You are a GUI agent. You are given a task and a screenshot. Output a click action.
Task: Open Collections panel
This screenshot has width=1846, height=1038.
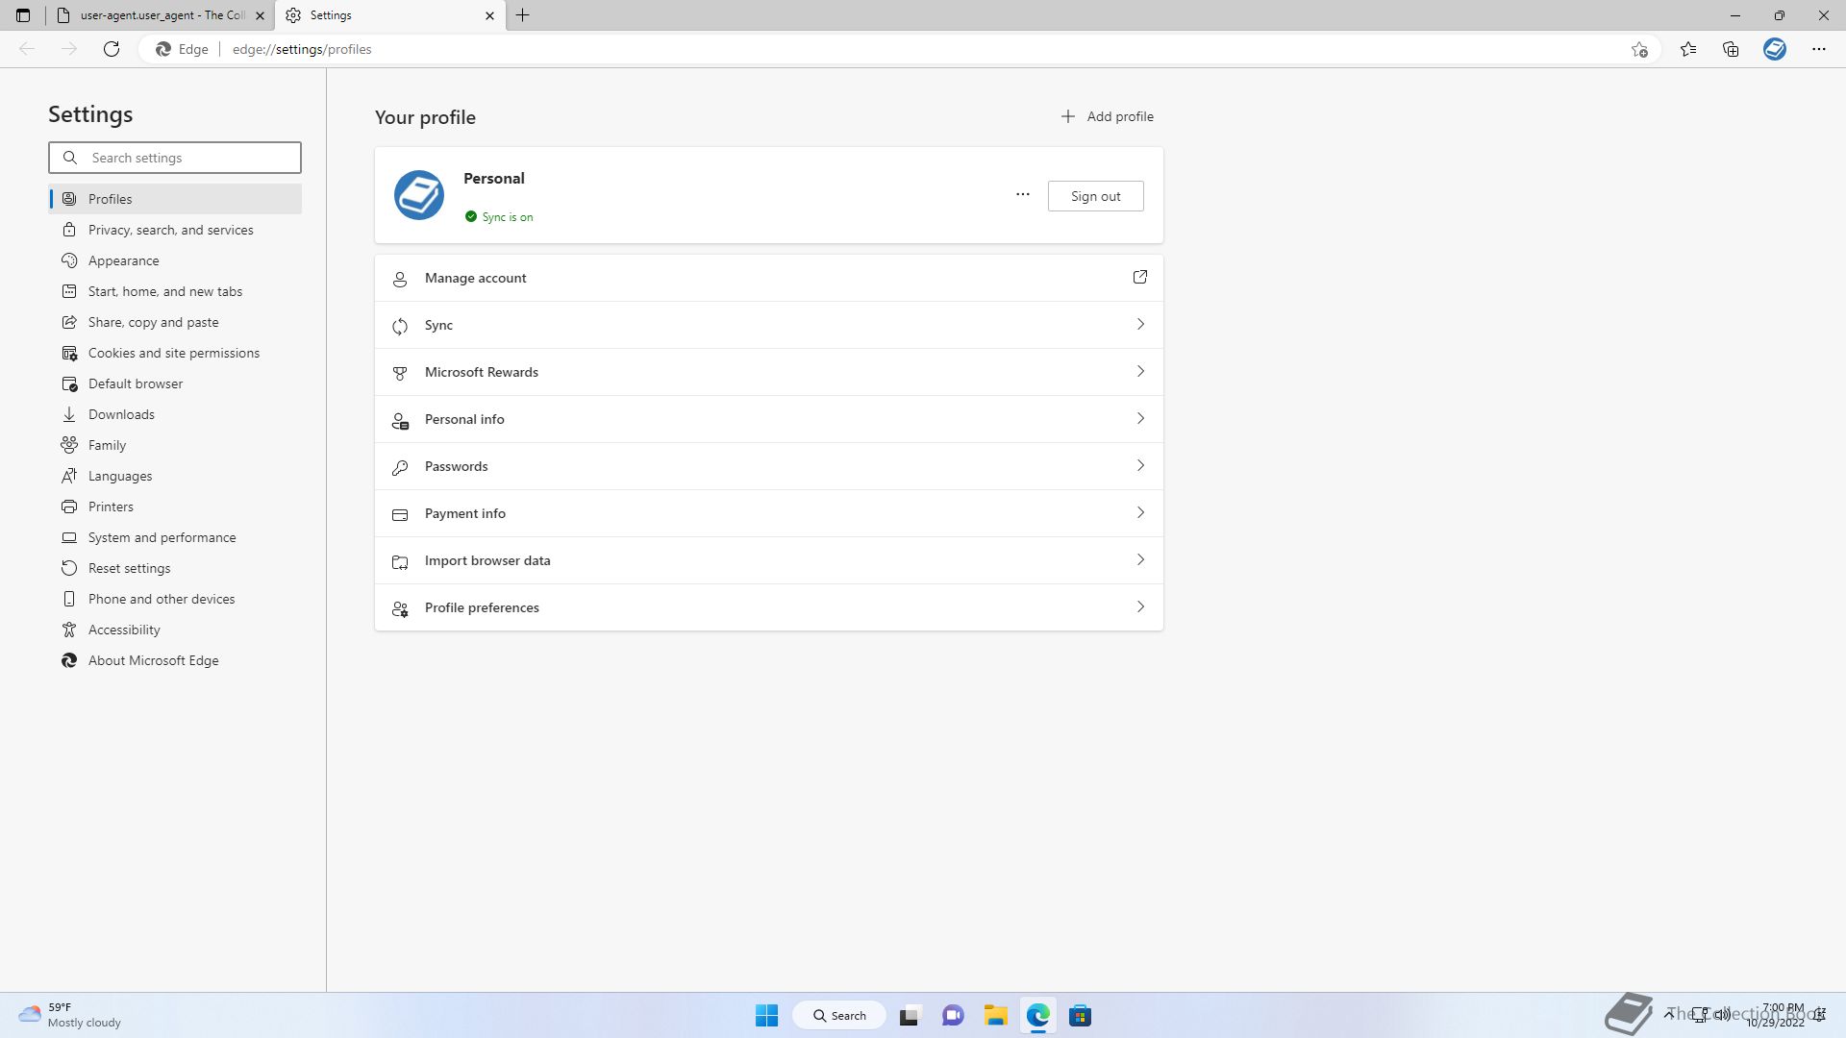pos(1731,49)
